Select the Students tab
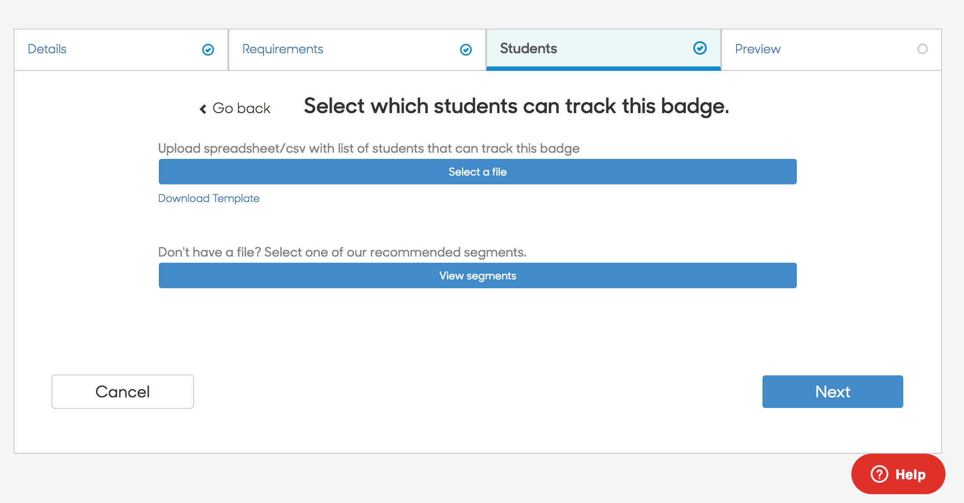Viewport: 964px width, 503px height. [x=604, y=50]
